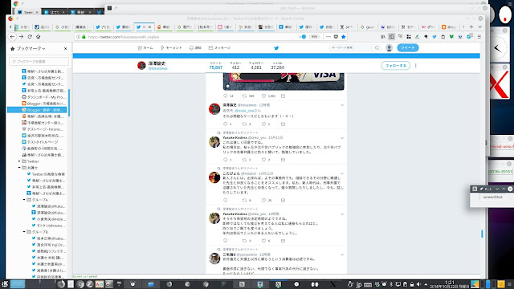Toggle the sidebar toolbar icon

point(391,37)
